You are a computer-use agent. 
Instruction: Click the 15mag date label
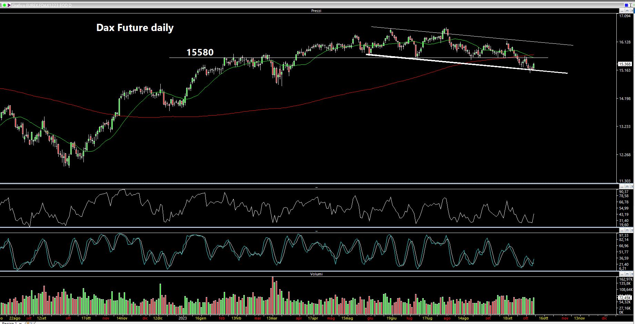pyautogui.click(x=347, y=318)
